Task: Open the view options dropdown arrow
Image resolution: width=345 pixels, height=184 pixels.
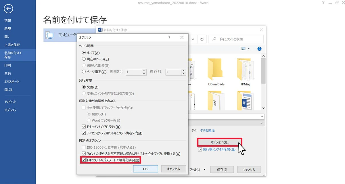Action: (249, 49)
